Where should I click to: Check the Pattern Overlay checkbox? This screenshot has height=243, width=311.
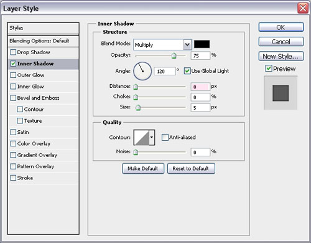coord(13,166)
